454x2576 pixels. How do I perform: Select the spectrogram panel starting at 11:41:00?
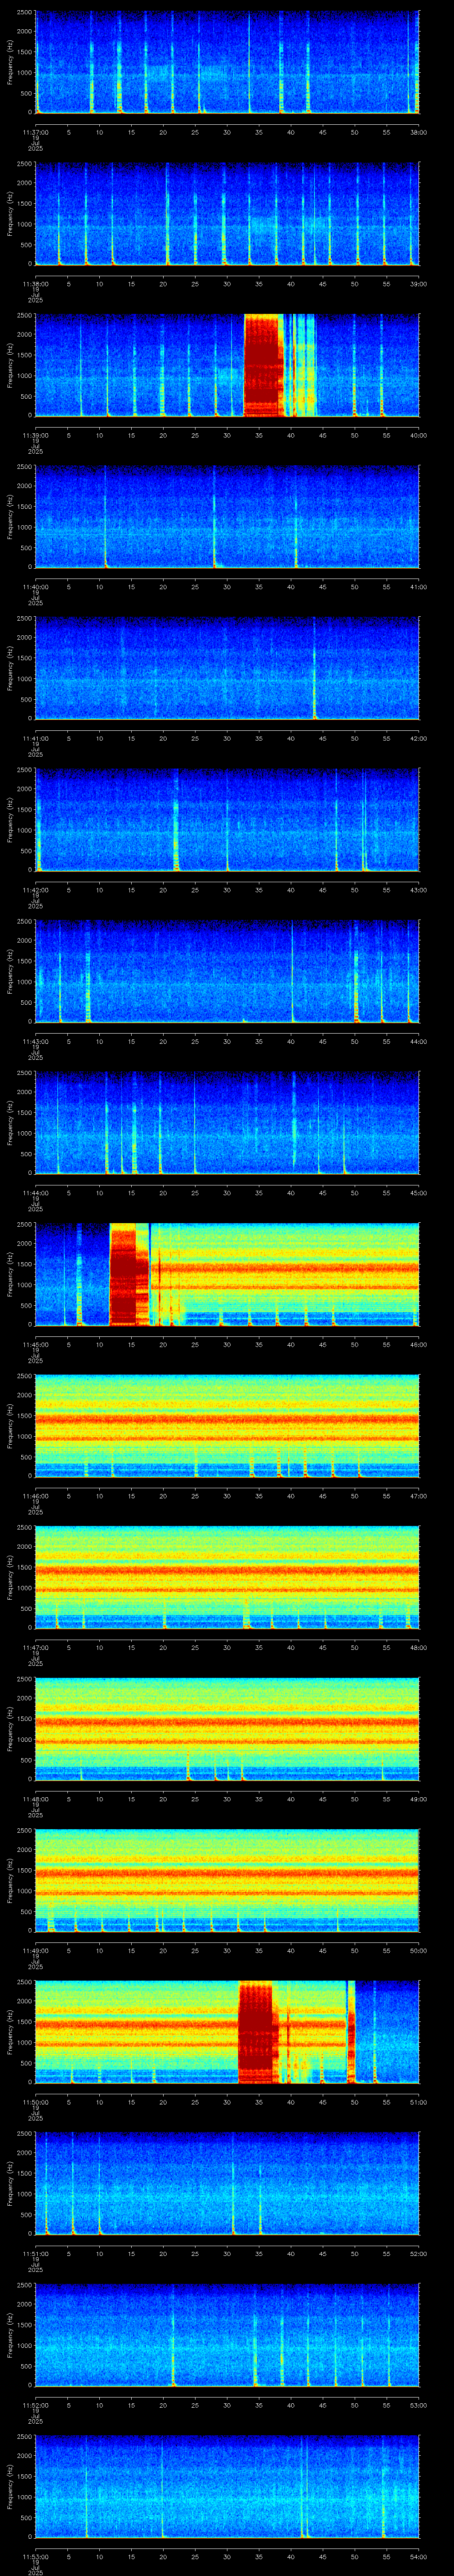click(x=227, y=668)
